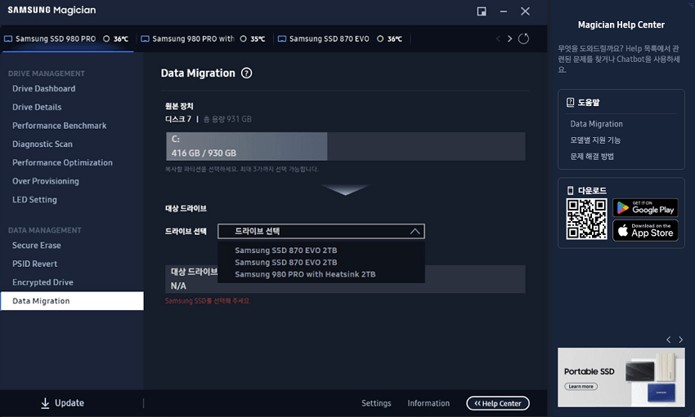Collapse the drive selection dropdown
Screen dimensions: 695x417
pyautogui.click(x=415, y=231)
